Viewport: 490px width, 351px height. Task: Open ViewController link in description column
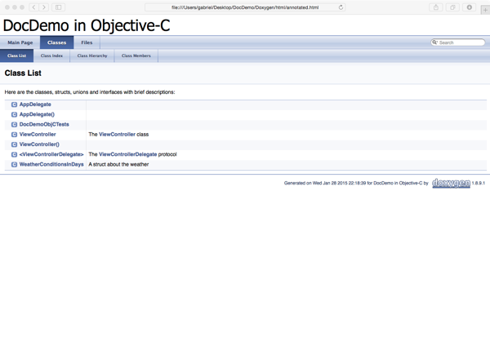point(117,135)
